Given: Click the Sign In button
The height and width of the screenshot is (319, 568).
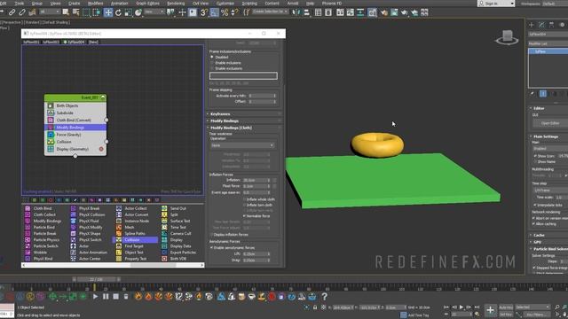Looking at the screenshot, I should [496, 4].
